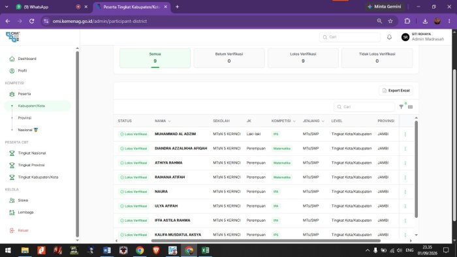
Task: Open Word from the taskbar
Action: pyautogui.click(x=106, y=250)
